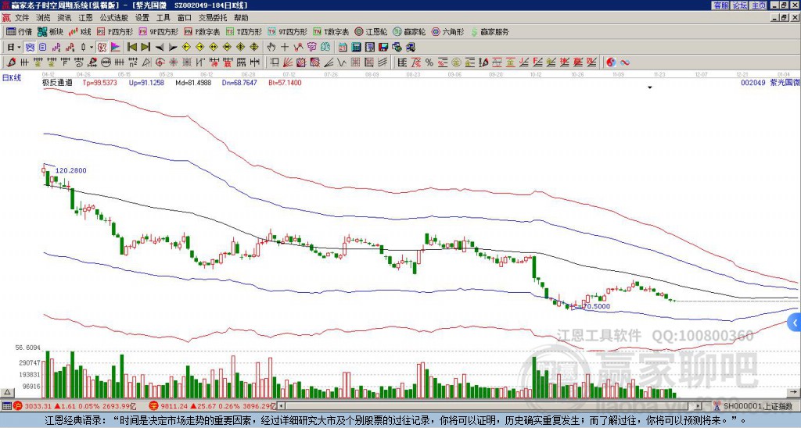Open the 交易委托 menu

214,17
